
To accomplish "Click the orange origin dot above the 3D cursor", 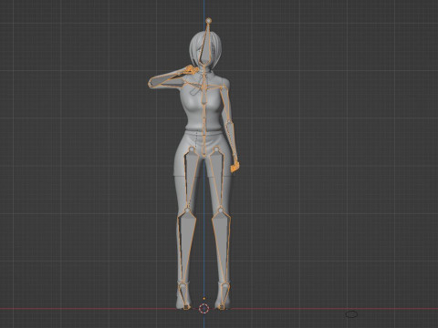I will [x=203, y=299].
